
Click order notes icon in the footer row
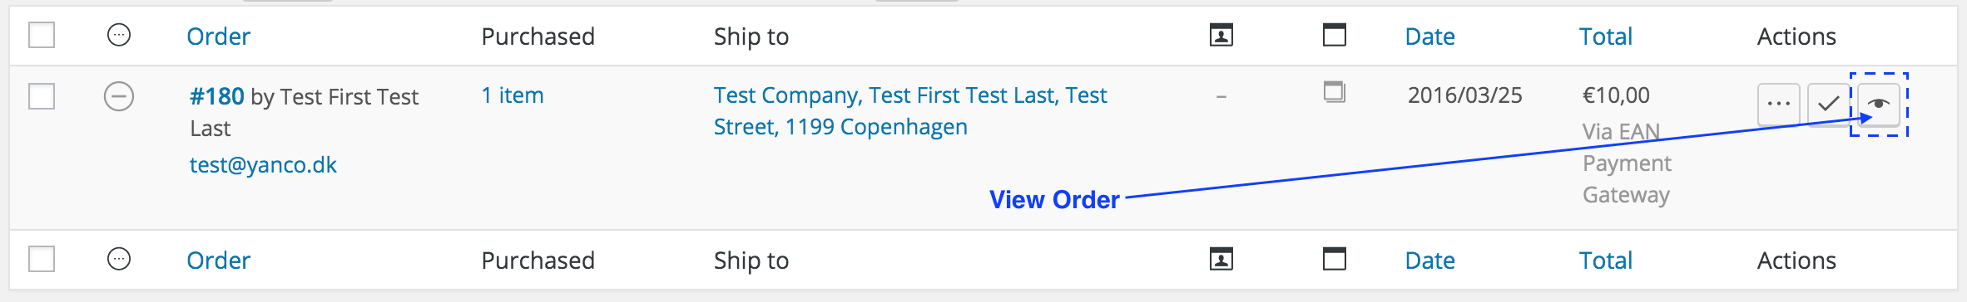pyautogui.click(x=1335, y=259)
